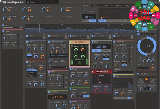Click the Faturator Drive knob
160x109 pixels.
click(76, 50)
